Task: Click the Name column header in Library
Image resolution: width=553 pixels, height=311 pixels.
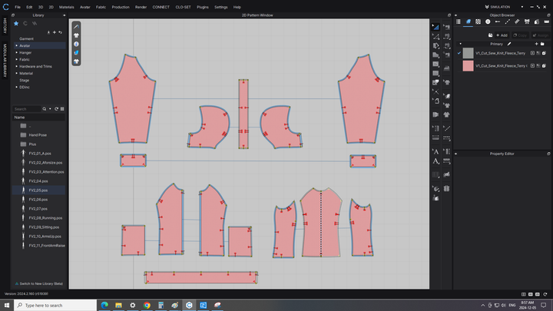Action: point(39,117)
